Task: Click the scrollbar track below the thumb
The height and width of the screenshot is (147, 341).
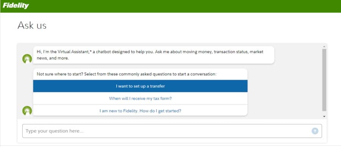Action: point(324,113)
